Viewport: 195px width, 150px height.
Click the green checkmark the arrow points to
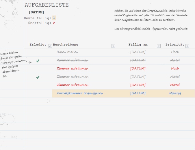click(38, 61)
